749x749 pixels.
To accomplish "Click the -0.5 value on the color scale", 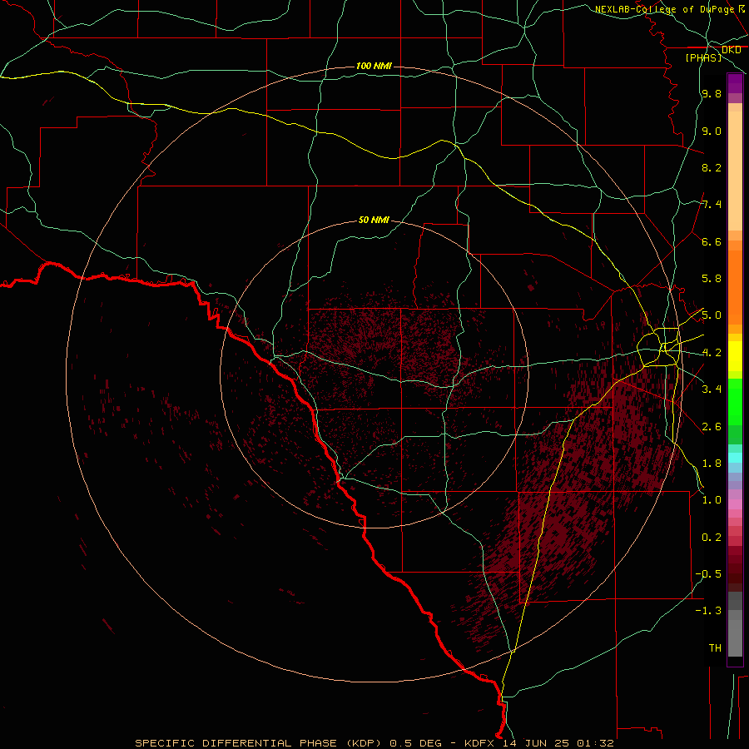I will [708, 574].
